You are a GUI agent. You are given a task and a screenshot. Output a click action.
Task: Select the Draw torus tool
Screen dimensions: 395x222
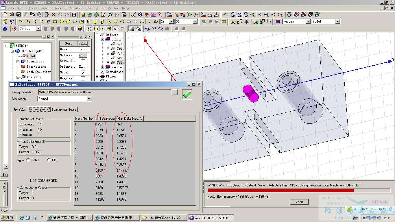(x=122, y=21)
